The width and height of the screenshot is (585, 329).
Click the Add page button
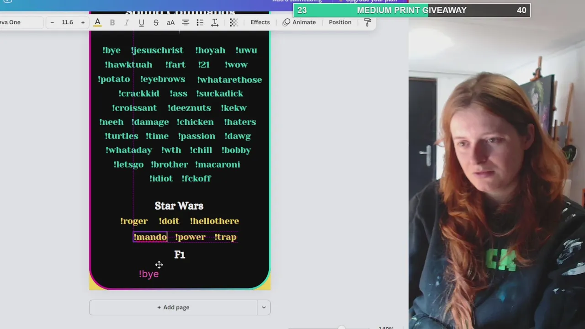[173, 308]
